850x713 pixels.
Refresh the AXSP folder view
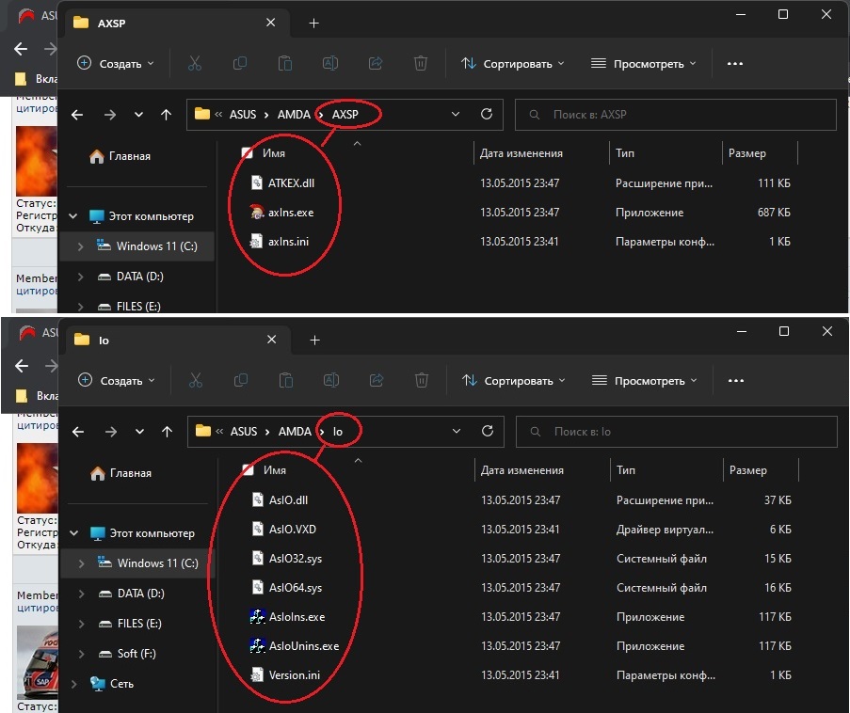pyautogui.click(x=487, y=114)
